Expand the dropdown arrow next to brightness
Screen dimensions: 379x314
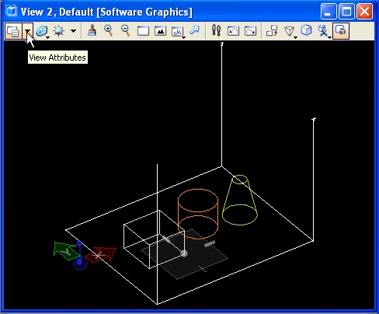point(74,31)
